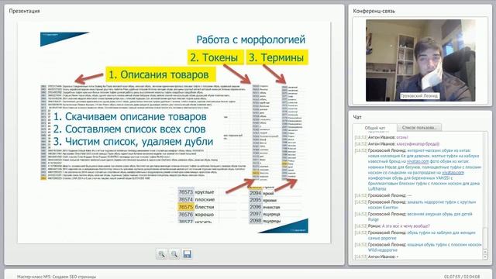The image size is (496, 279).
Task: Click the line '2. Составляем список всех слов'
Action: 129,129
